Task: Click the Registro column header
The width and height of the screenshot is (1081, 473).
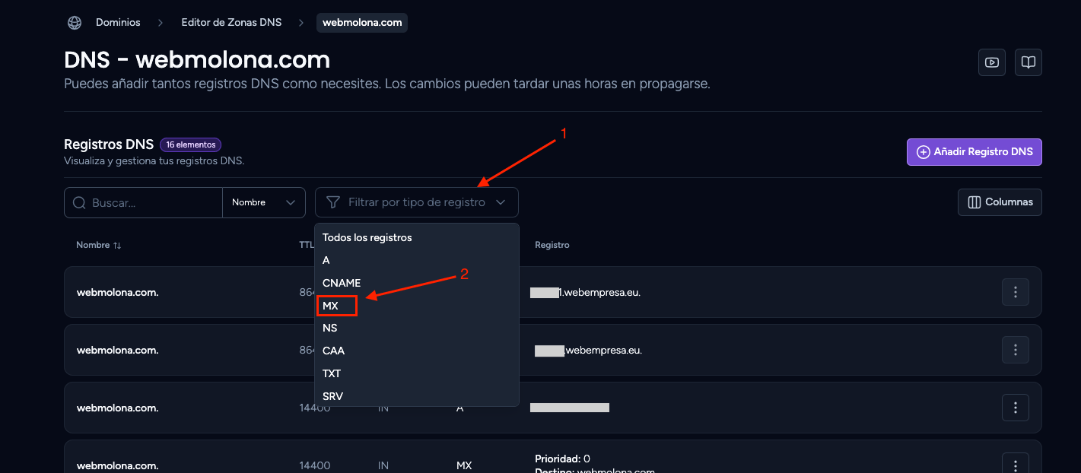Action: pos(552,245)
